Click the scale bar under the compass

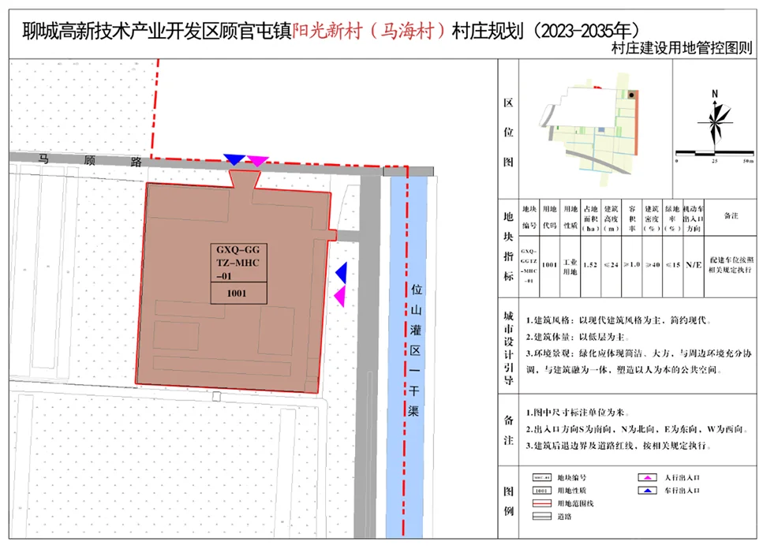pos(713,152)
